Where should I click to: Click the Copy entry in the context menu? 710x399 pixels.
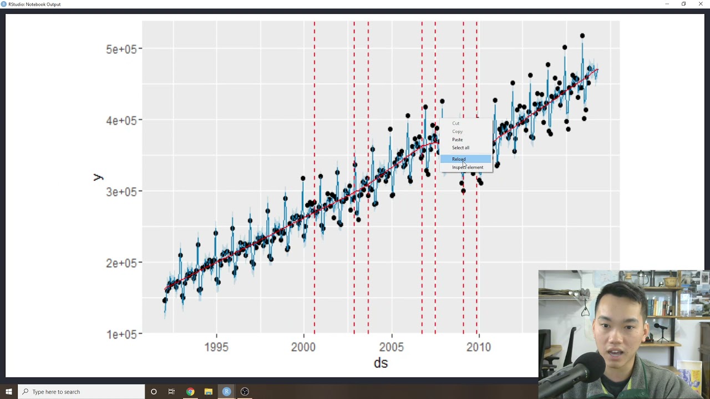click(457, 131)
